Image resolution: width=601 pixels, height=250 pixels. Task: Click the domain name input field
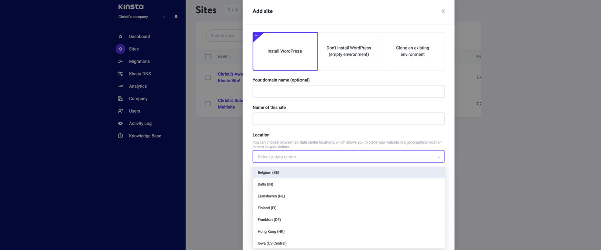pyautogui.click(x=349, y=91)
